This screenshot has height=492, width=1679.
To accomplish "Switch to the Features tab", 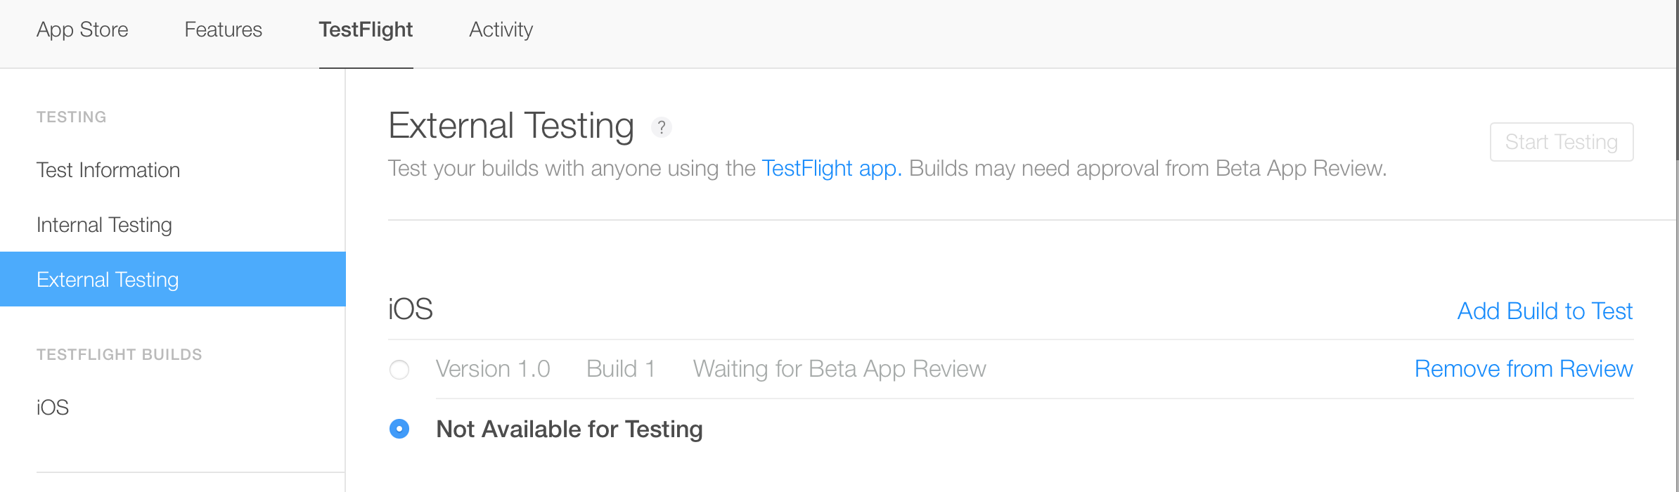I will [x=223, y=30].
